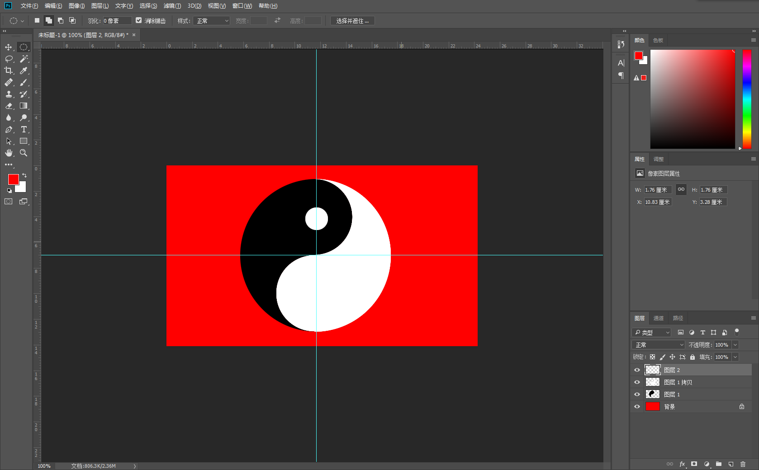Image resolution: width=759 pixels, height=470 pixels.
Task: Click the 选择并遮住 button
Action: coord(352,21)
